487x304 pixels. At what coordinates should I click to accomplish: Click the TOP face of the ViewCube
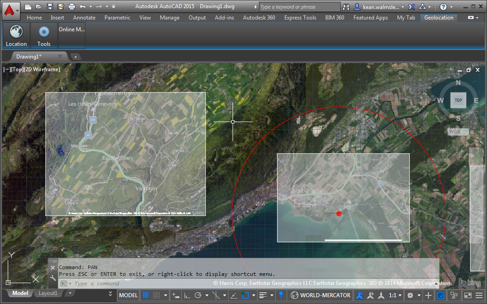pyautogui.click(x=458, y=100)
